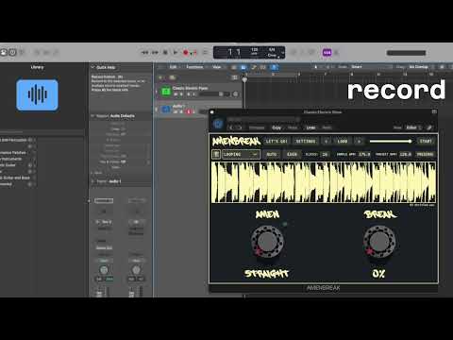453x340 pixels.
Task: Click the playhead marker in the ruler
Action: [244, 79]
